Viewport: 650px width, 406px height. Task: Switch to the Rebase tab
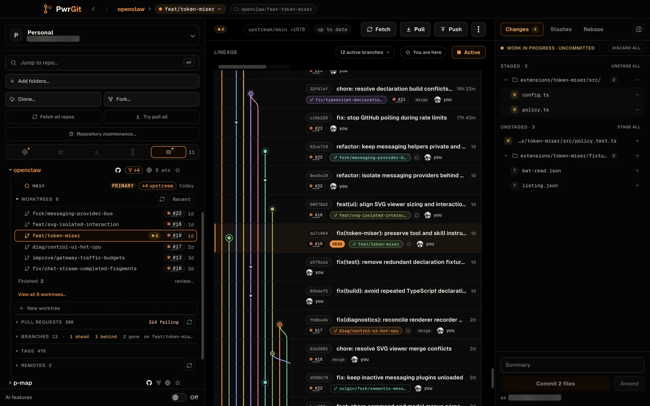(593, 29)
